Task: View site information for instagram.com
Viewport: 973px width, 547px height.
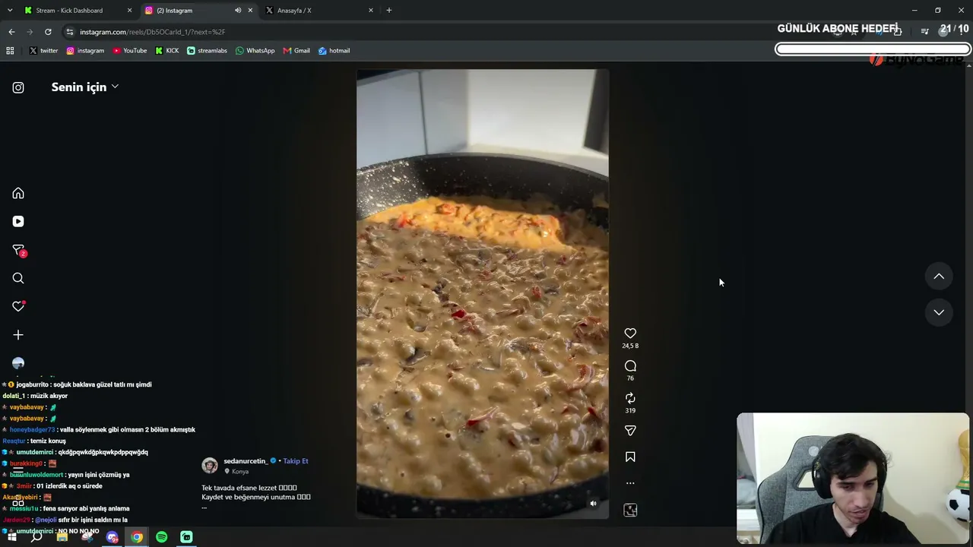Action: click(69, 32)
